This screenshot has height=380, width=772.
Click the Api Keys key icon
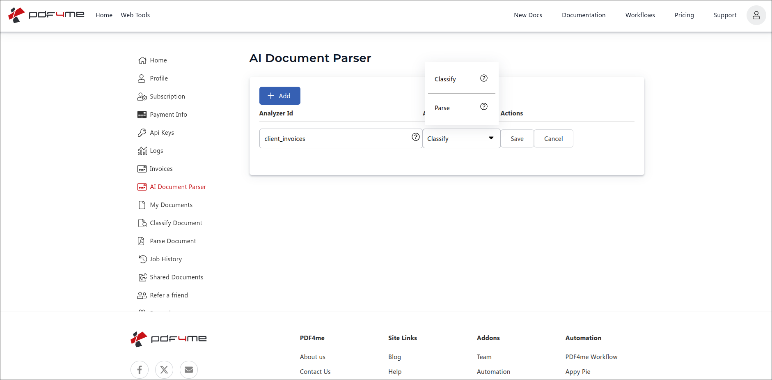pyautogui.click(x=142, y=133)
